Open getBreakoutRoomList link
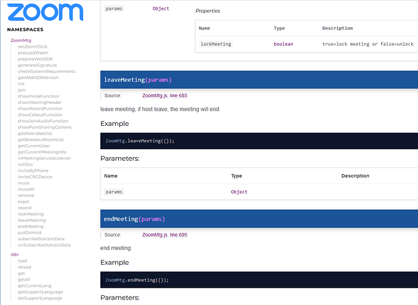The width and height of the screenshot is (418, 305). pos(41,139)
